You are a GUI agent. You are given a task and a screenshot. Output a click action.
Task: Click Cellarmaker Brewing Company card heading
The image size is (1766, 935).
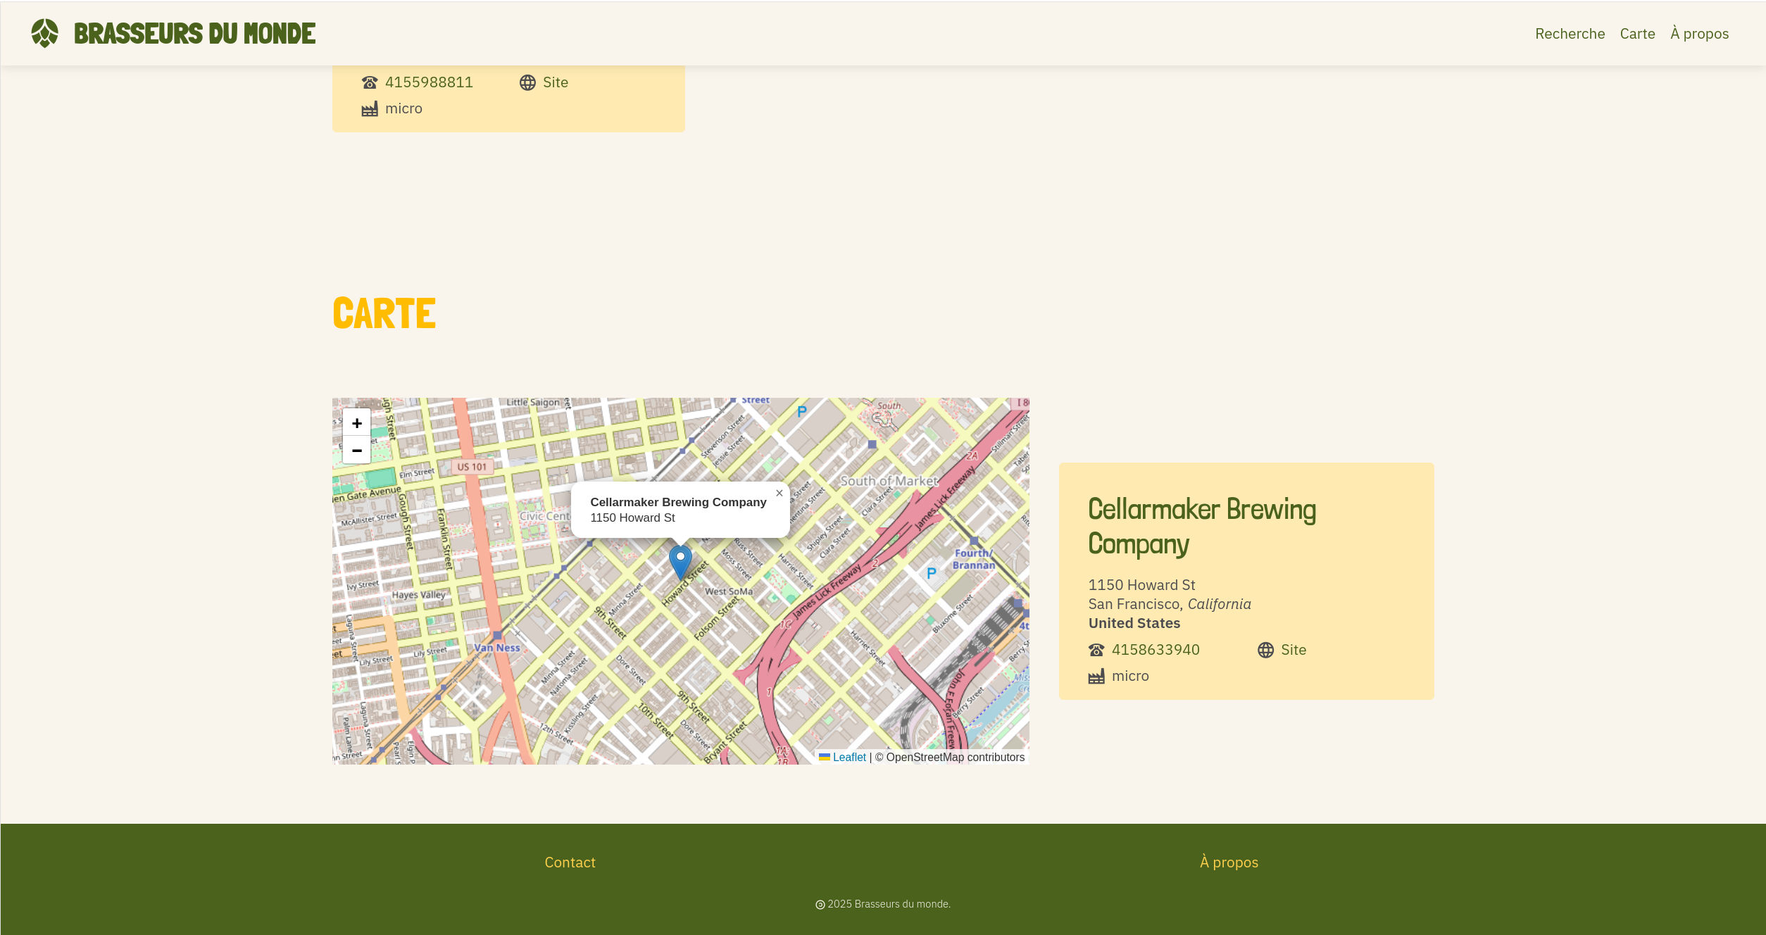(x=1201, y=527)
